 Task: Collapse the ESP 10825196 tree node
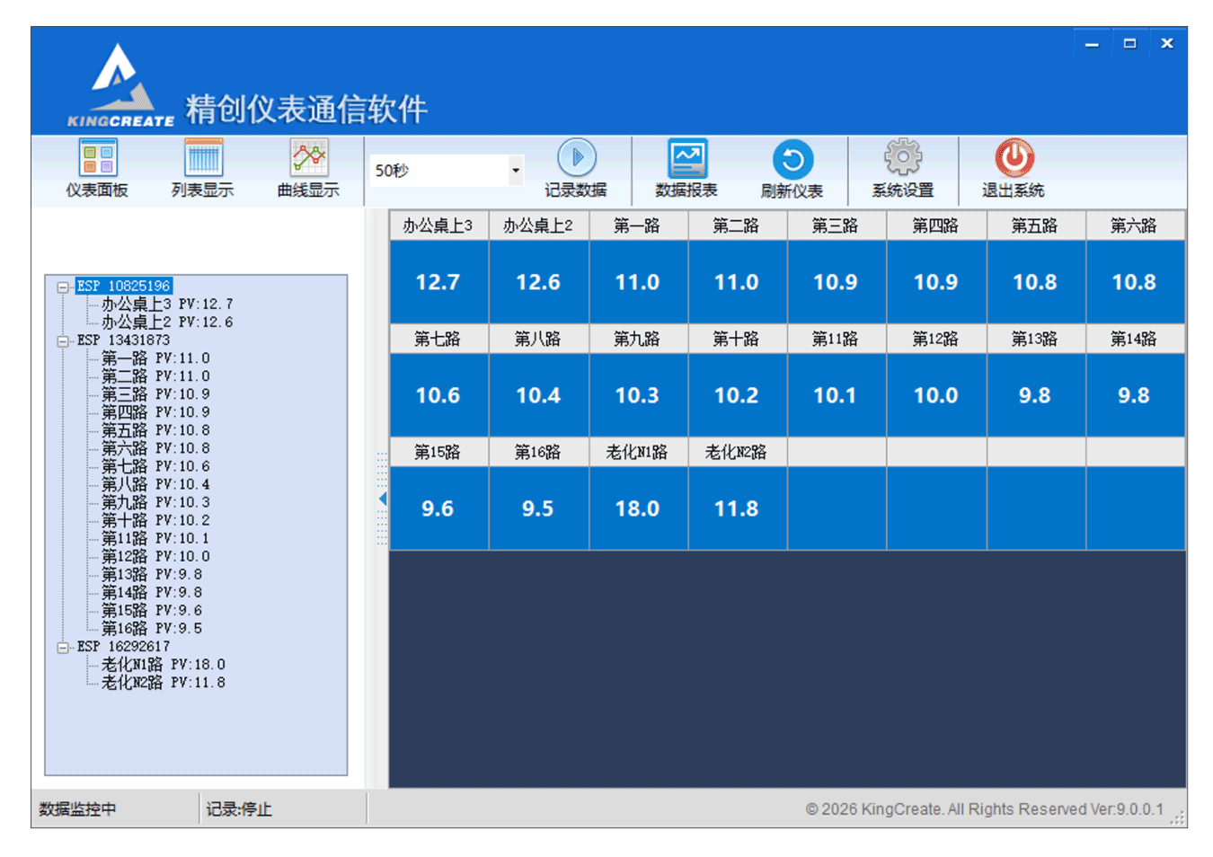(x=62, y=285)
